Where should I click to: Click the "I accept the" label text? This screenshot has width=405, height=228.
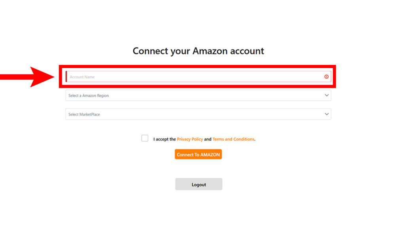coord(165,139)
